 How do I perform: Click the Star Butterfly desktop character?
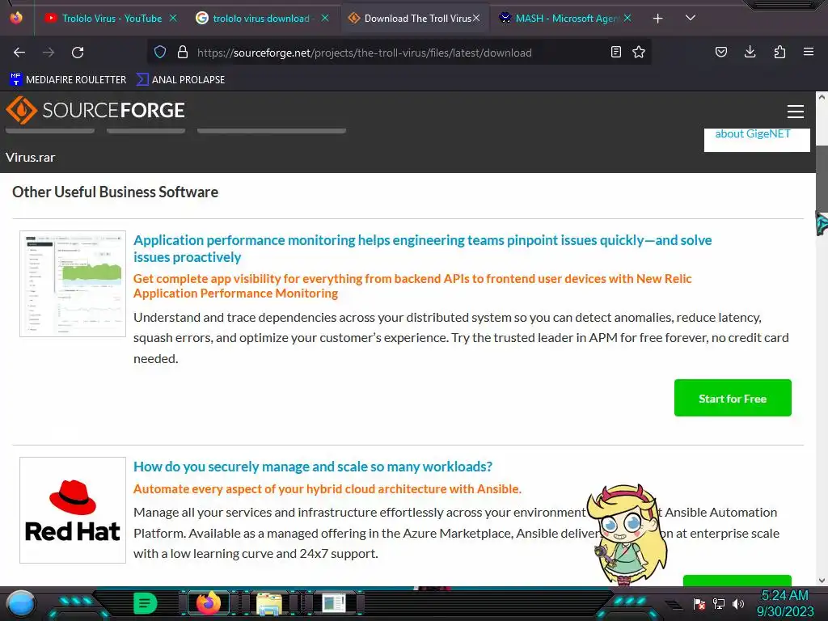tap(627, 534)
